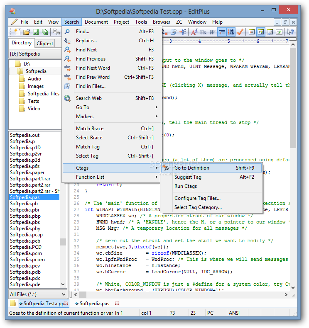Select Softpedia.pas in the file list

(34, 197)
